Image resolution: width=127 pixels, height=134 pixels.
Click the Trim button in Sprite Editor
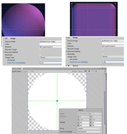click(x=32, y=71)
